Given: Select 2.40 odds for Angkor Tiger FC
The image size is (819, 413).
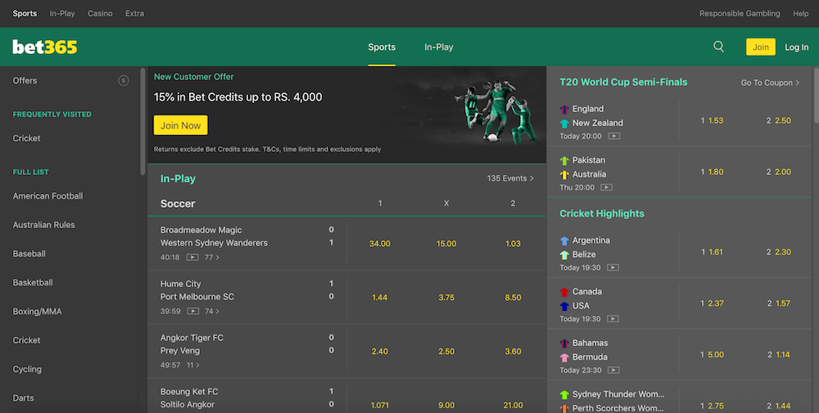Looking at the screenshot, I should click(380, 352).
